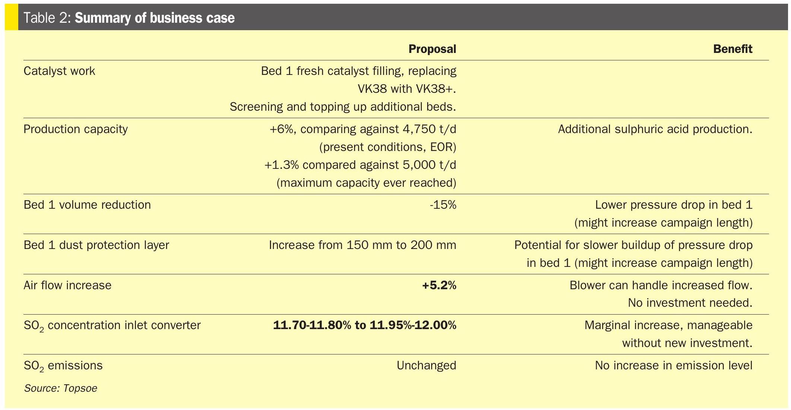Select the bold '+5.2%' value

coord(439,285)
